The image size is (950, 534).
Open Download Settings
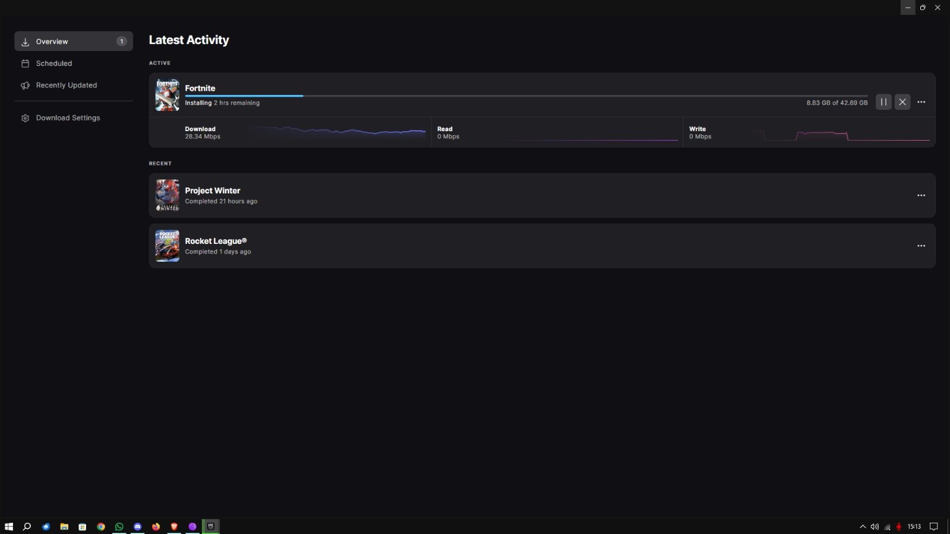coord(68,118)
